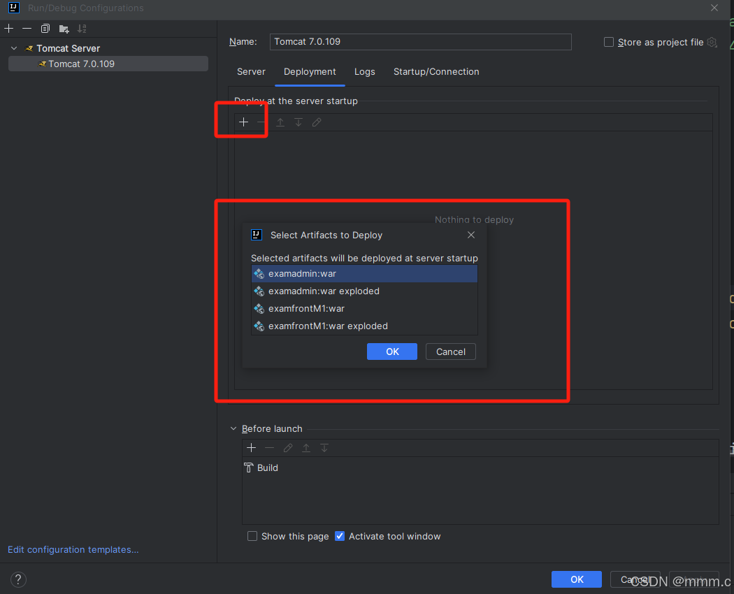Image resolution: width=734 pixels, height=594 pixels.
Task: Edit Before launch task pencil icon
Action: (x=288, y=448)
